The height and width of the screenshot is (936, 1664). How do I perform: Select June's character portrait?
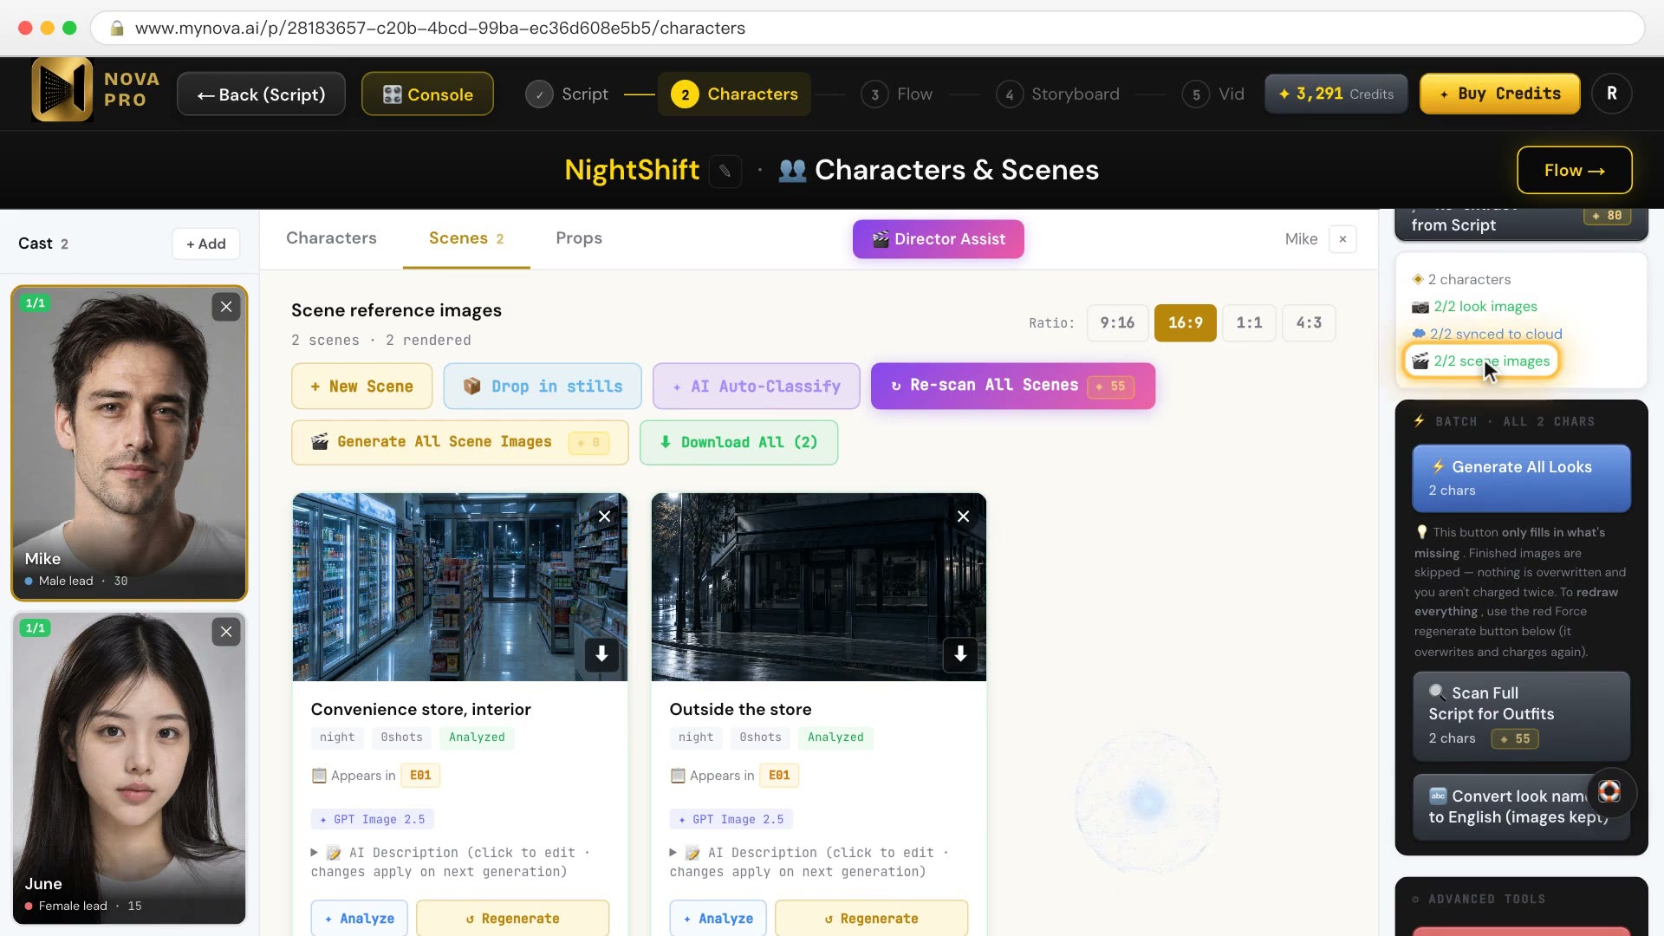tap(129, 768)
